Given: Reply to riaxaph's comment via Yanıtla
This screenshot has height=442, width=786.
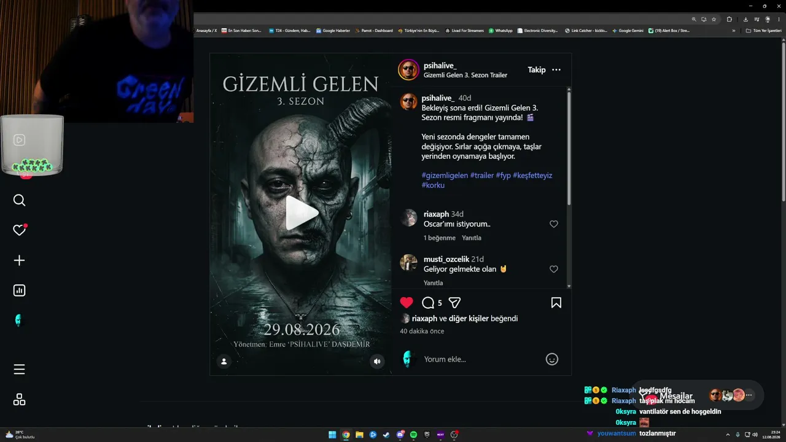Looking at the screenshot, I should point(472,238).
